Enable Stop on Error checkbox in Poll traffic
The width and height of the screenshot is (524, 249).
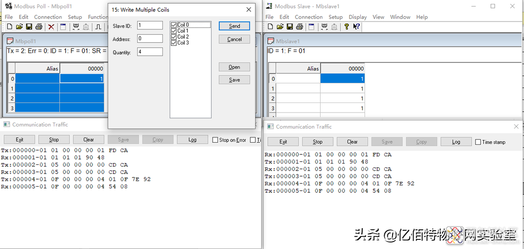[x=215, y=140]
